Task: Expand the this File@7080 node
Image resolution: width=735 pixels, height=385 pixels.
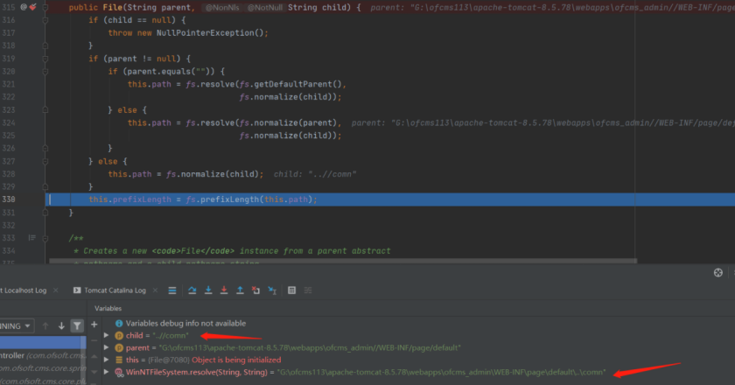Action: tap(107, 360)
